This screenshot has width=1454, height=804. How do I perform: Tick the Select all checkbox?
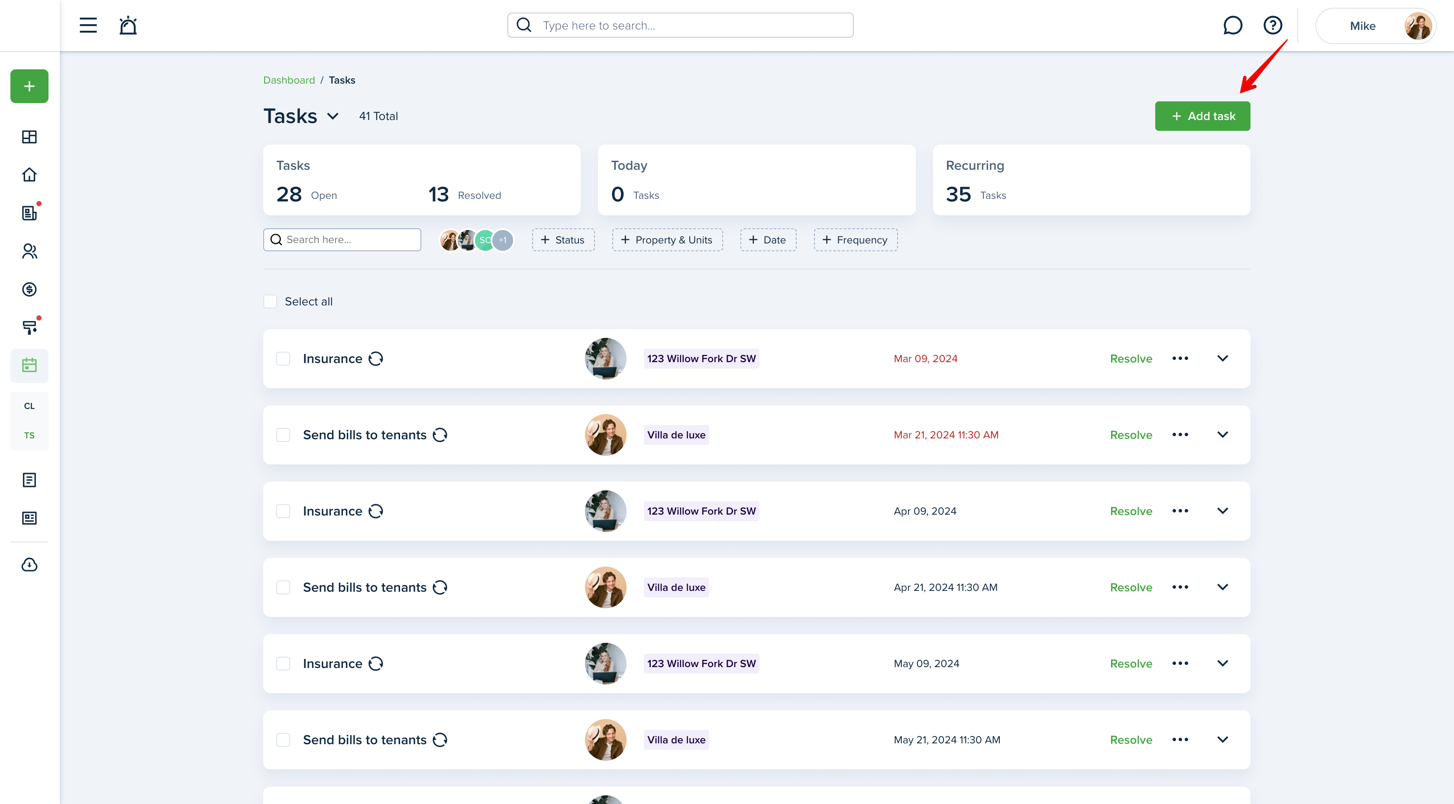270,301
